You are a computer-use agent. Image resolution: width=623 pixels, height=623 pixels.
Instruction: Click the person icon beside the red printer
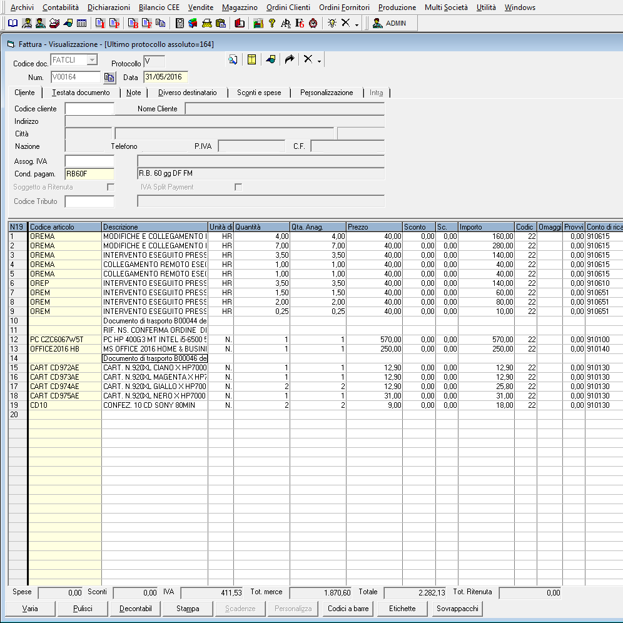(x=41, y=23)
